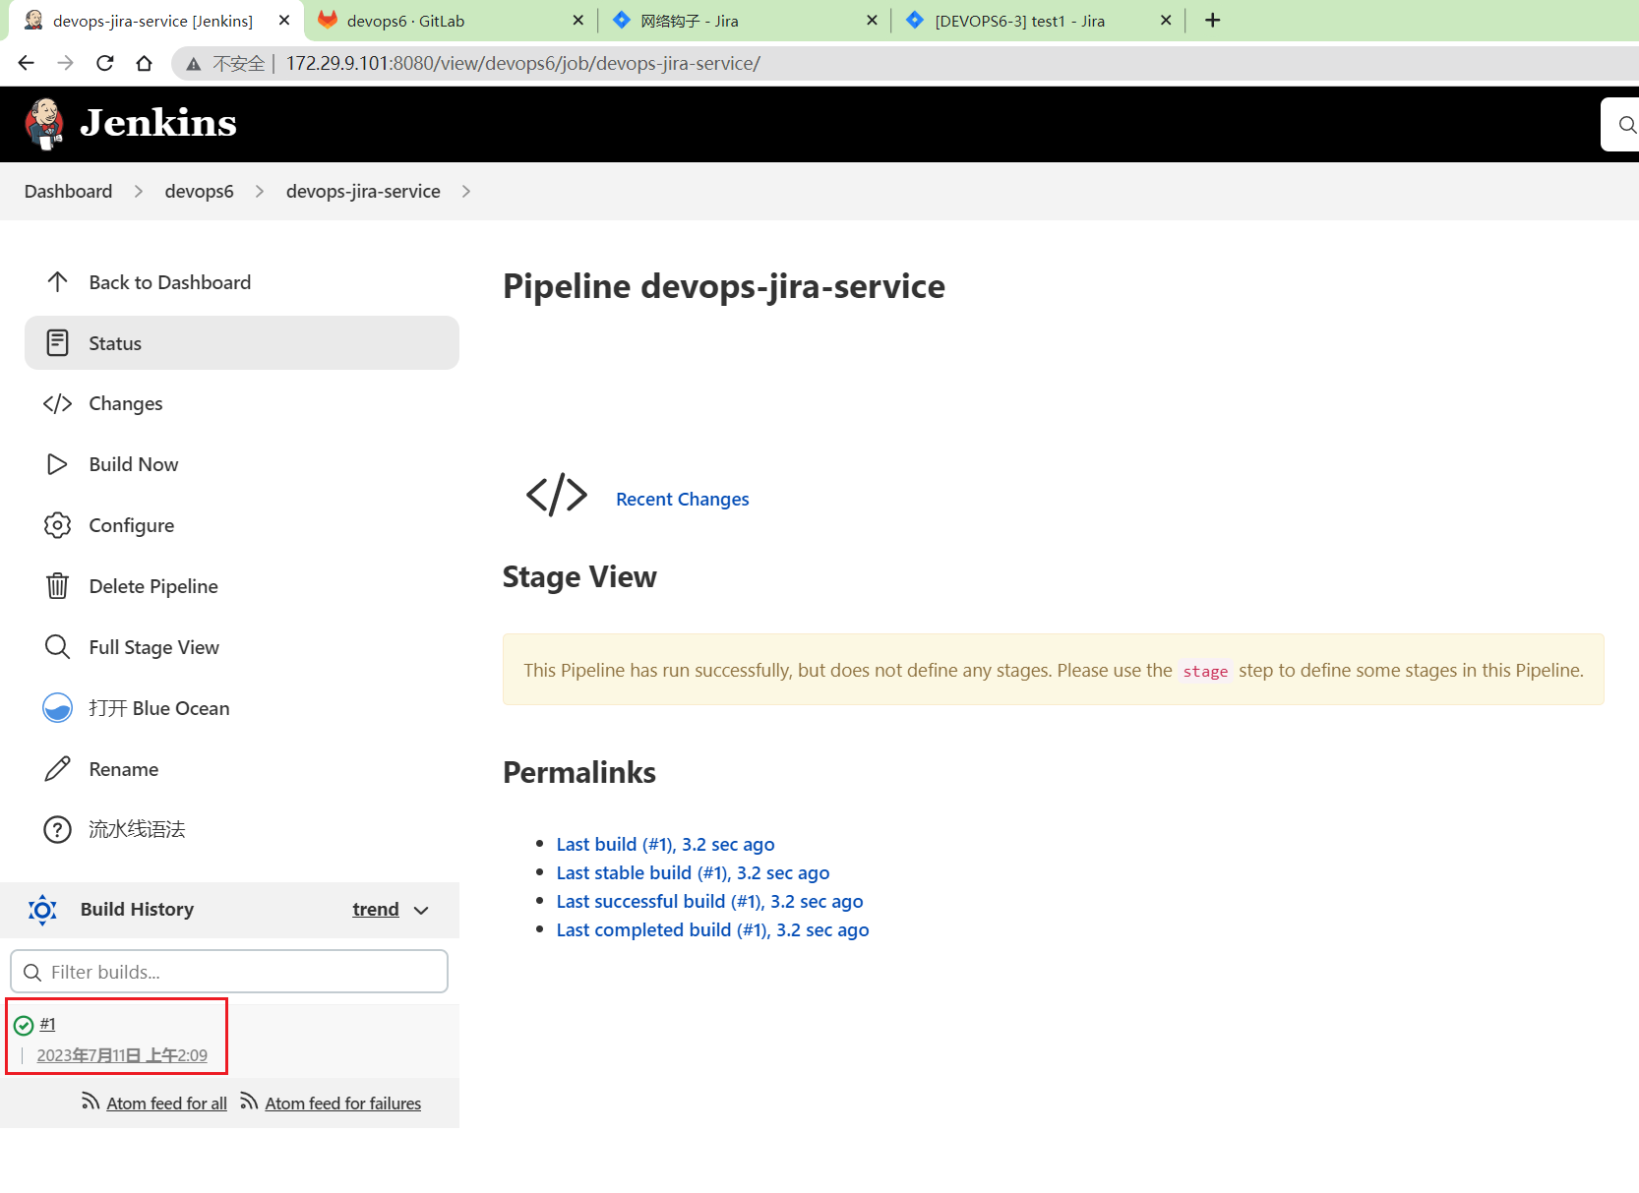The image size is (1639, 1193).
Task: Click the Jenkins butler logo icon
Action: (x=44, y=124)
